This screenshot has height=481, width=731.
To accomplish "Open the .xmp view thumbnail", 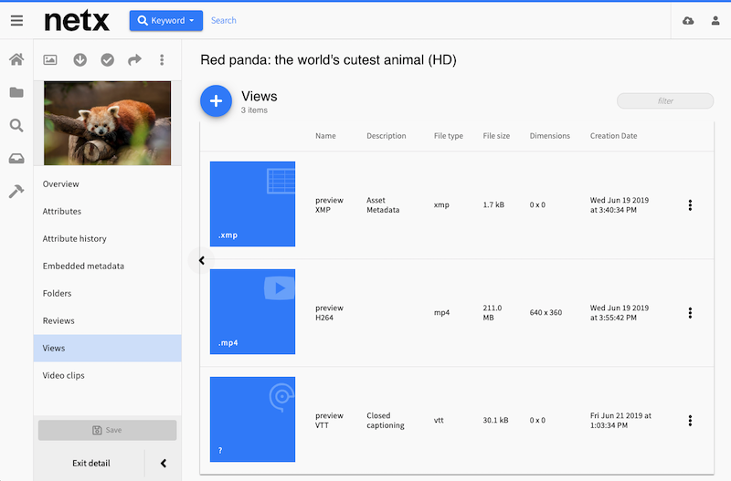I will click(x=252, y=204).
